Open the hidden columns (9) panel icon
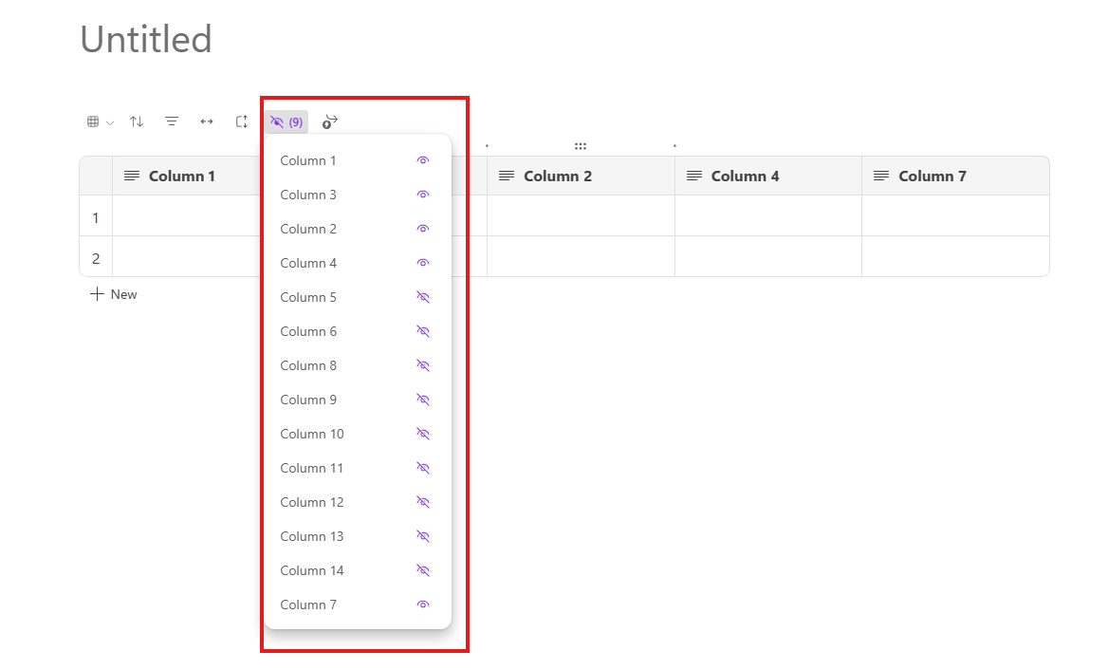 [286, 121]
